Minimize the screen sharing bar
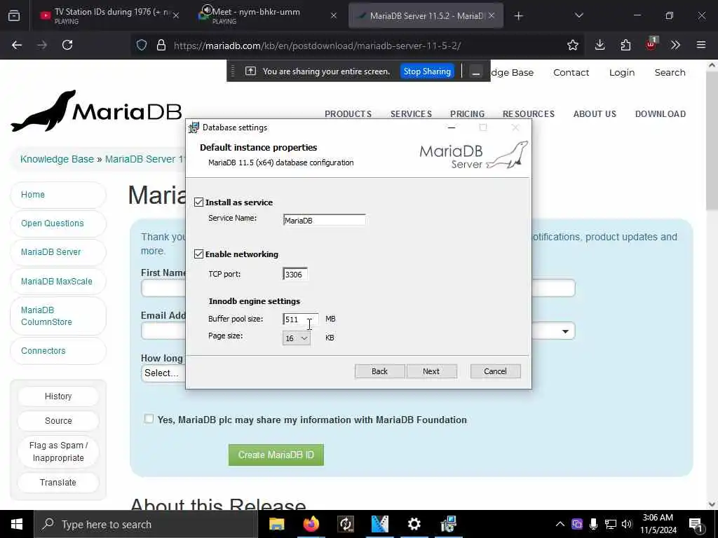 click(476, 72)
